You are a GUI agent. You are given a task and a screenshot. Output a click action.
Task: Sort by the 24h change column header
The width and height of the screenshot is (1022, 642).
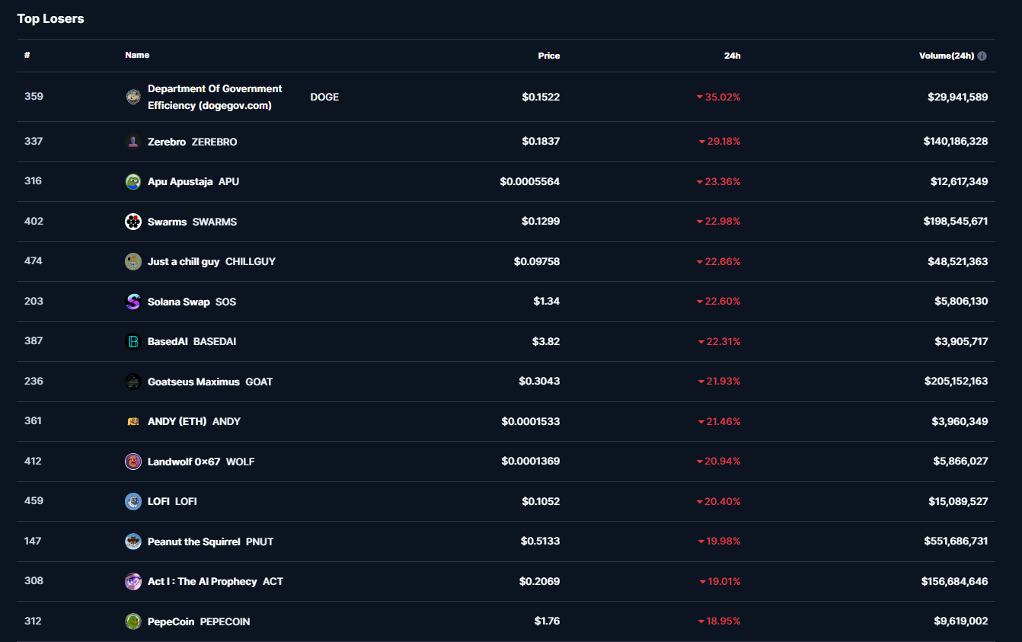click(x=732, y=56)
